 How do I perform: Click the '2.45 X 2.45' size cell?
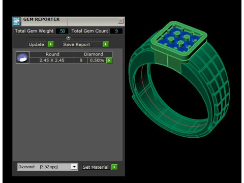(x=52, y=60)
